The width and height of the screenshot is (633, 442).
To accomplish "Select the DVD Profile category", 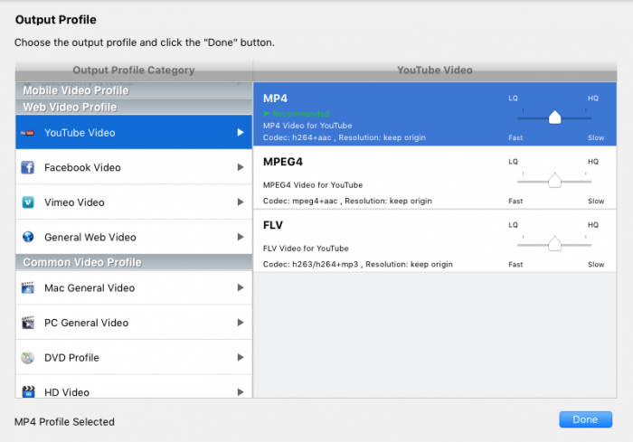I will coord(134,357).
